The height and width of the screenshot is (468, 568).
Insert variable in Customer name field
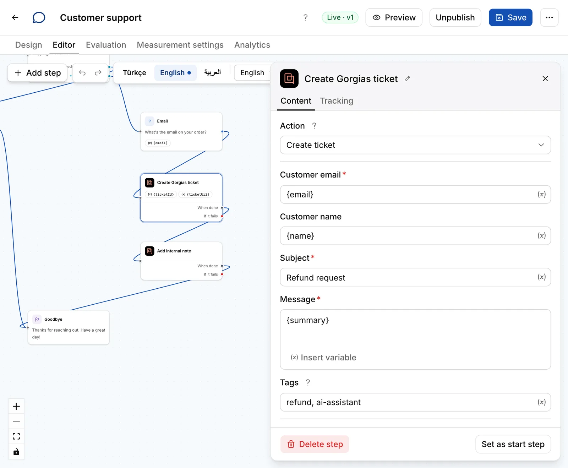pyautogui.click(x=541, y=236)
